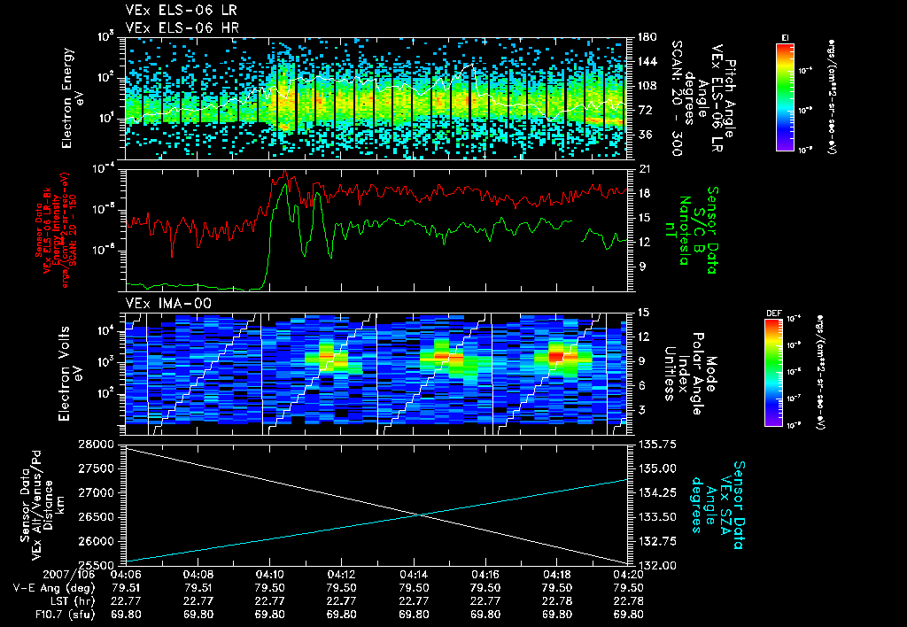Click the 134.25 SZA tick value
The height and width of the screenshot is (627, 907).
point(658,492)
